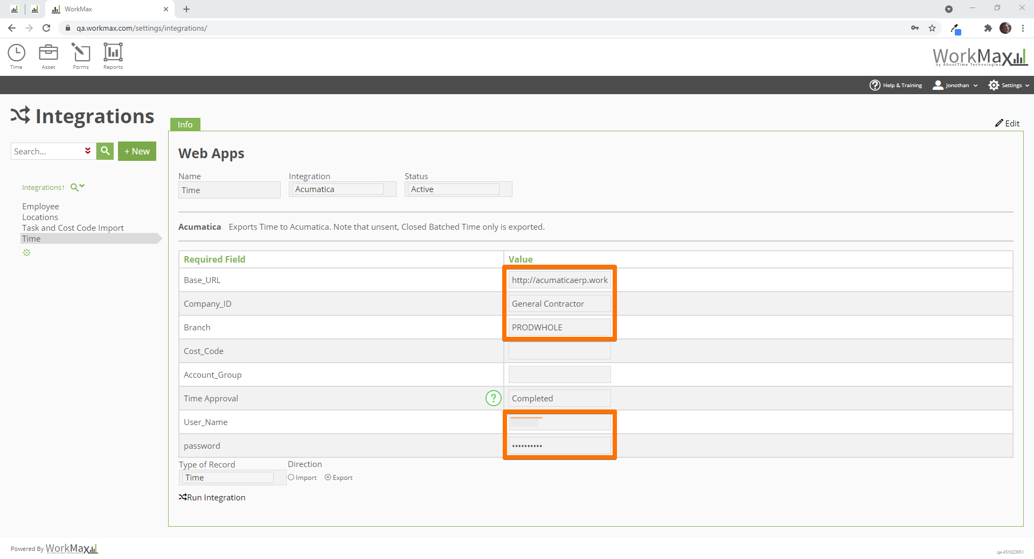Select Task and Cost Code Import integration
Screen dimensions: 1034x559
click(73, 228)
